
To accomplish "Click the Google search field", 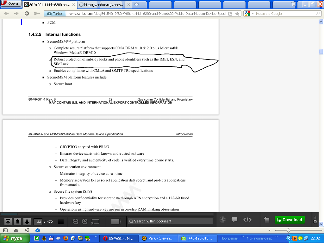I will (285, 14).
